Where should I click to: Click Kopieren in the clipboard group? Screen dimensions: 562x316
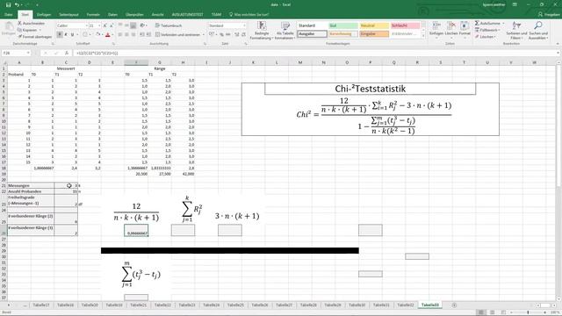coord(28,30)
